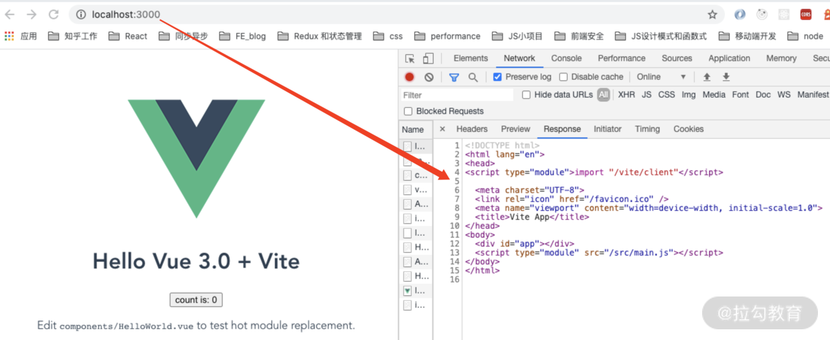Close the request details pane X
Screen dimensions: 830x340
pos(442,129)
